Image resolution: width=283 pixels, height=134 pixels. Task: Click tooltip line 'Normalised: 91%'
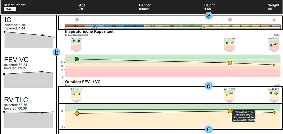click(244, 112)
